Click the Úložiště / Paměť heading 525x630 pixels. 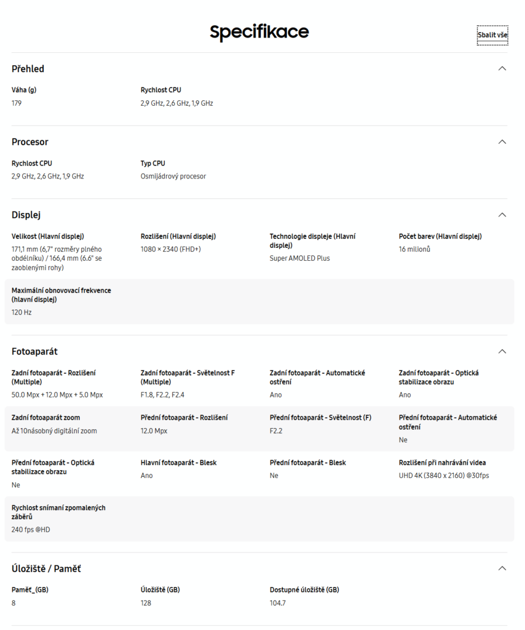[x=46, y=569]
